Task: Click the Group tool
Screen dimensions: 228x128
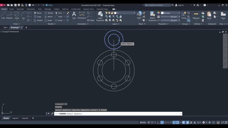Action: (x=184, y=15)
